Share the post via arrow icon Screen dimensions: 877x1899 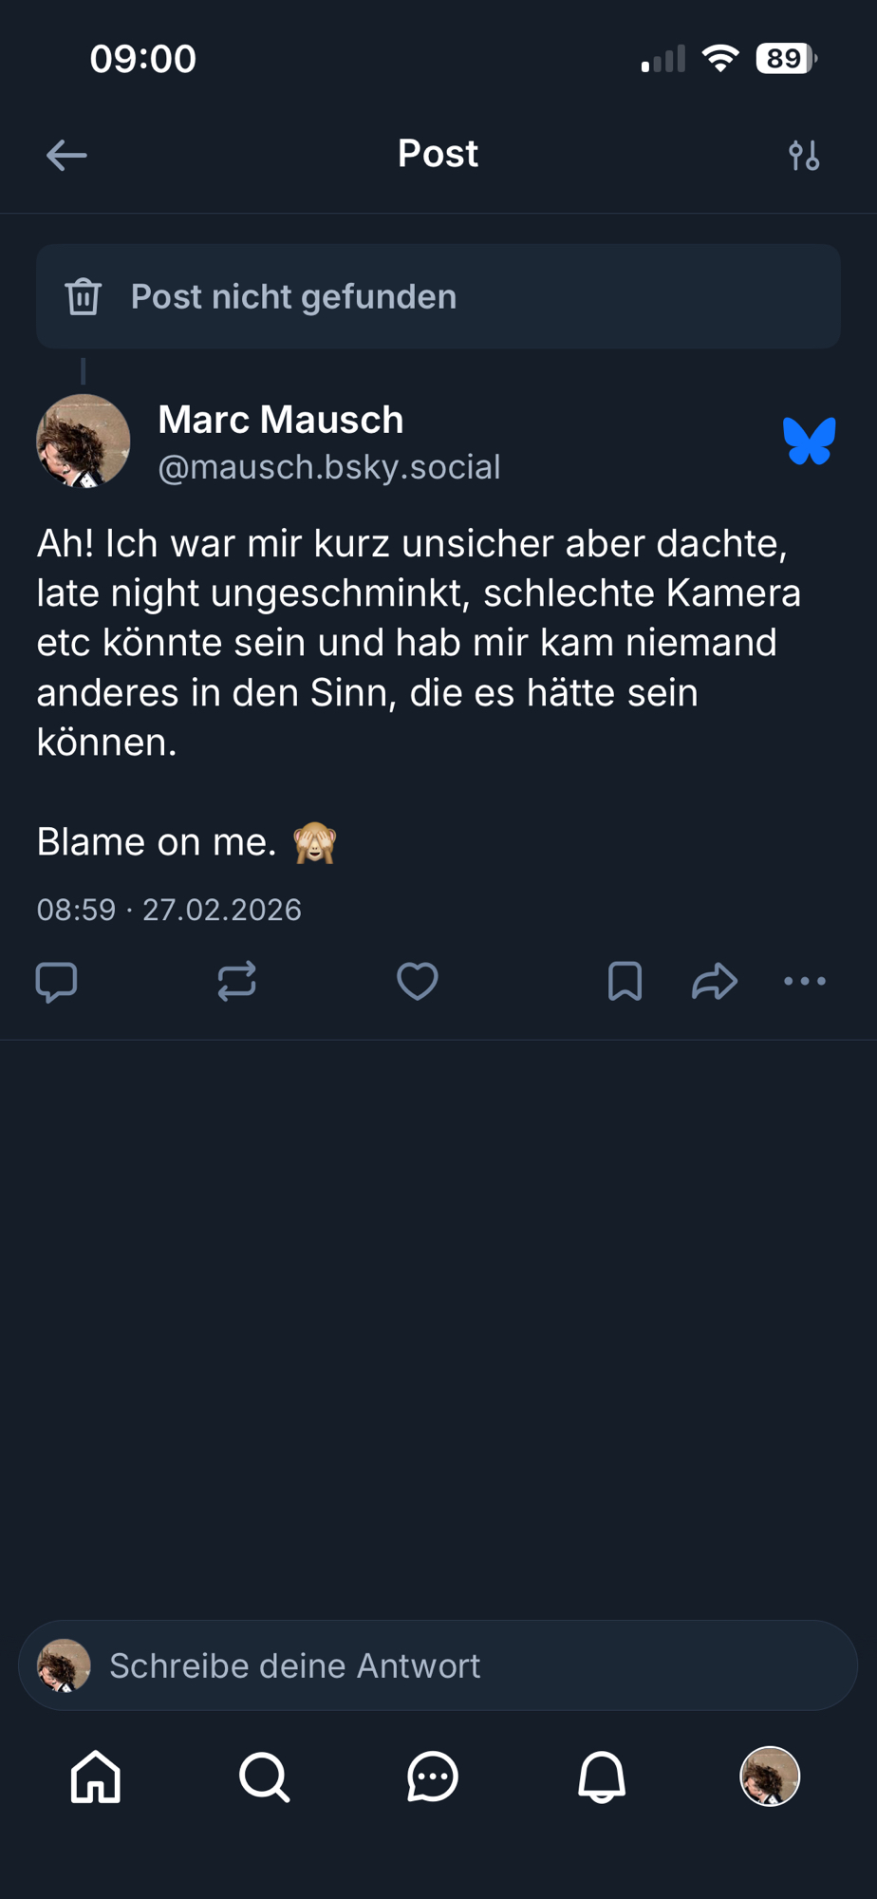tap(715, 982)
